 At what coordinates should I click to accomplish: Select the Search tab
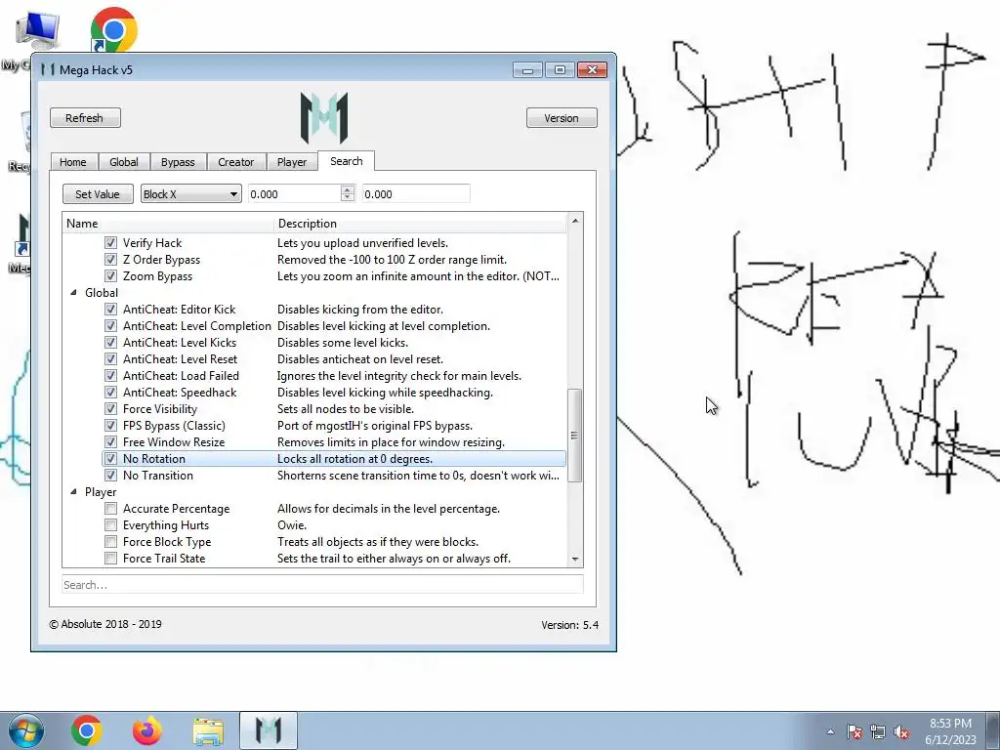point(347,161)
